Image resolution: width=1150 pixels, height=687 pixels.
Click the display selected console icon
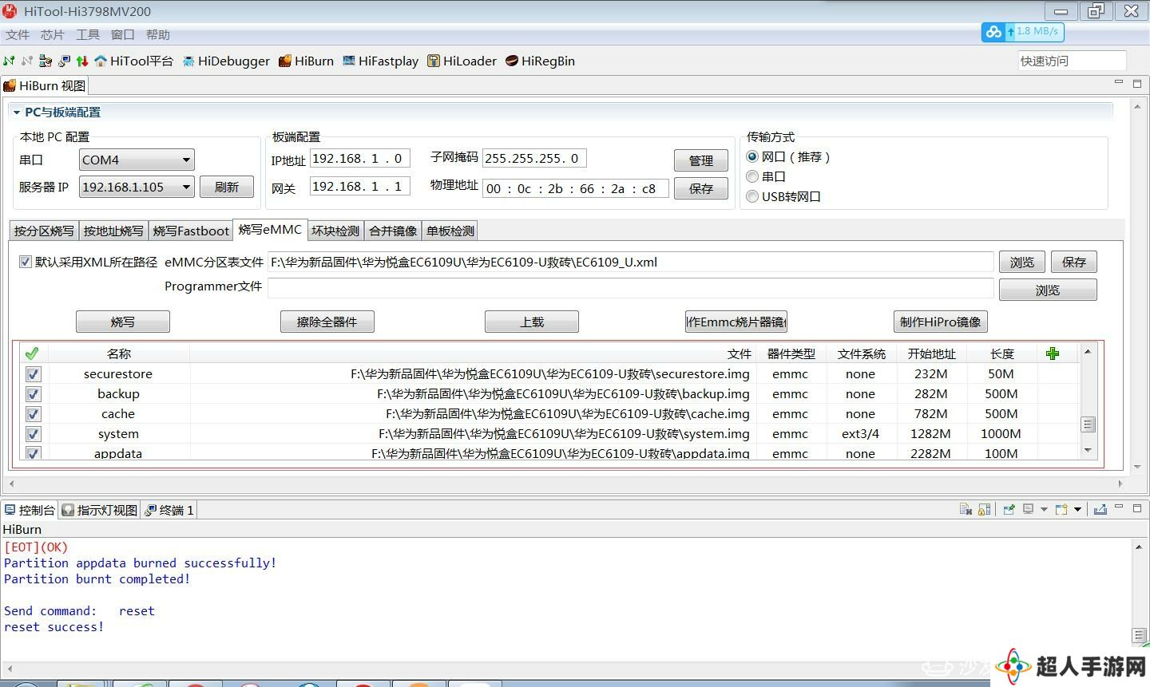[x=1029, y=509]
